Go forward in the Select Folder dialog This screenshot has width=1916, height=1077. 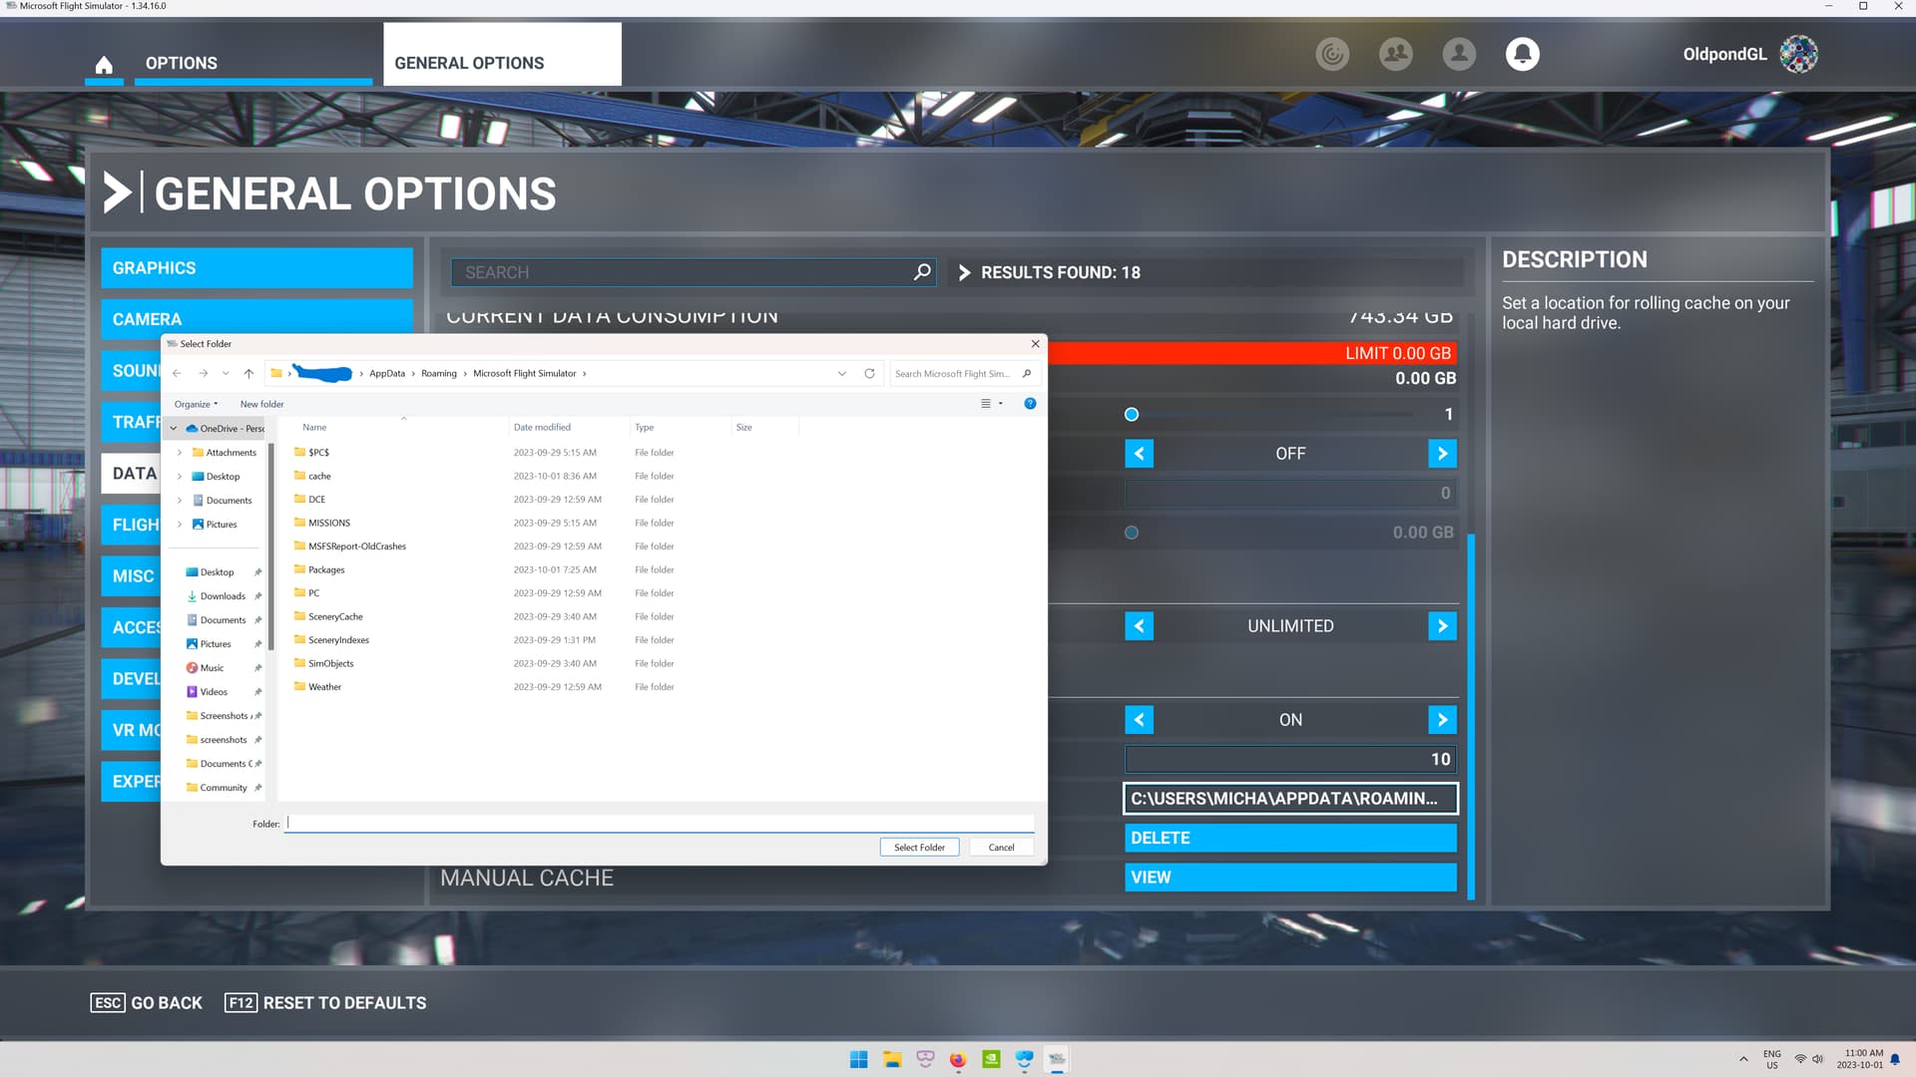(203, 374)
